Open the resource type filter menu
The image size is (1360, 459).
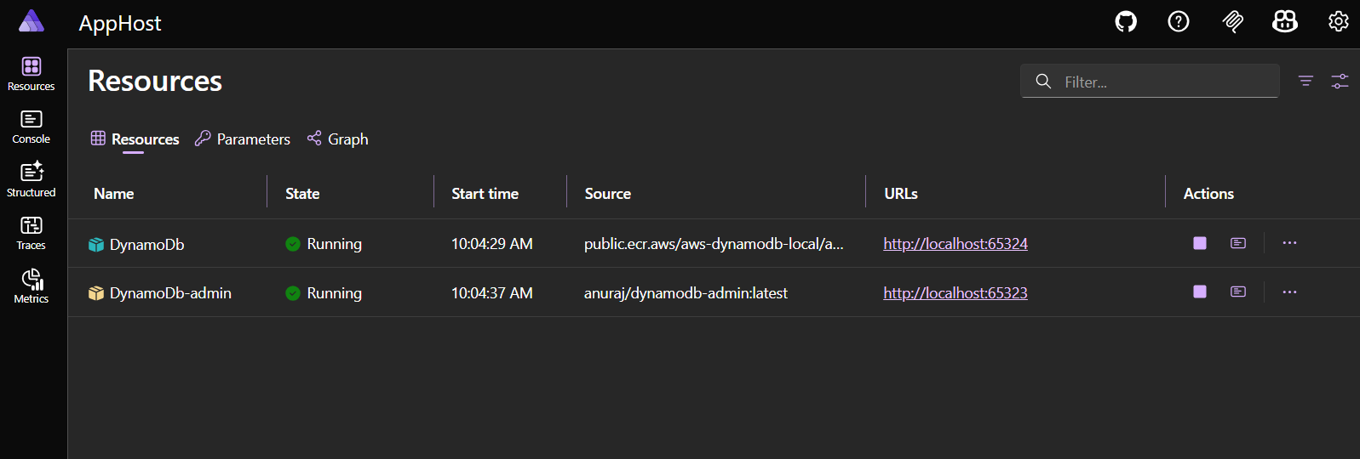point(1305,82)
